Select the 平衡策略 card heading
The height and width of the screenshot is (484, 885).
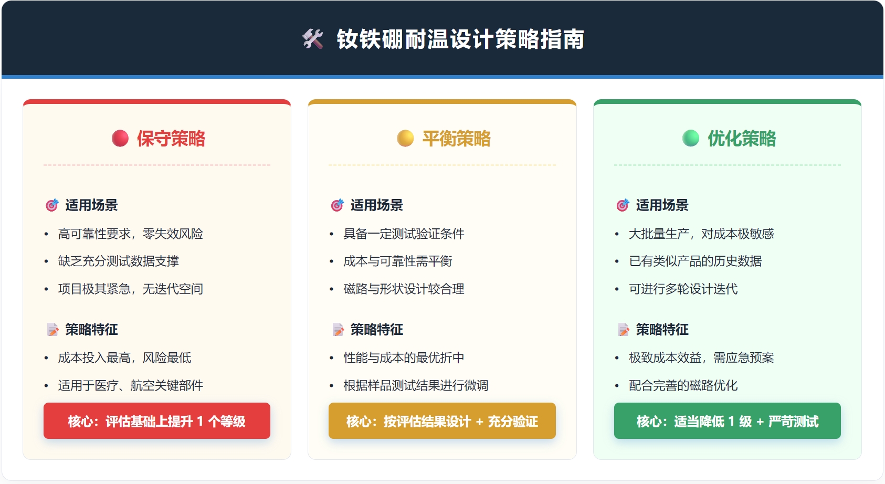[456, 139]
